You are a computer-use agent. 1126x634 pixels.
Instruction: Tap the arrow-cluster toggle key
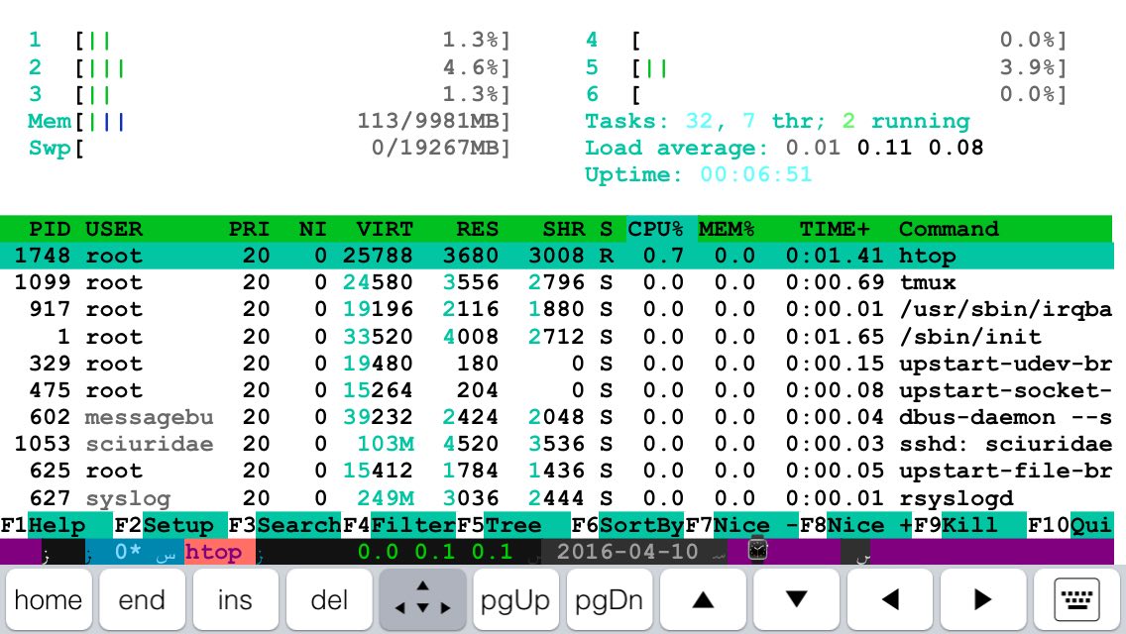point(422,599)
